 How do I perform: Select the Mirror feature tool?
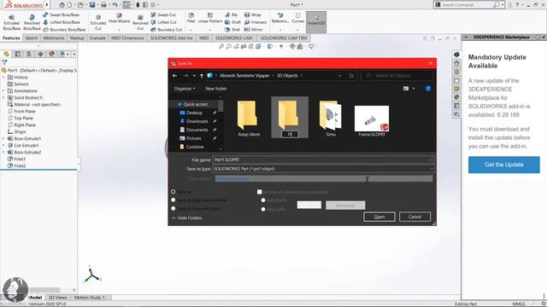(253, 30)
